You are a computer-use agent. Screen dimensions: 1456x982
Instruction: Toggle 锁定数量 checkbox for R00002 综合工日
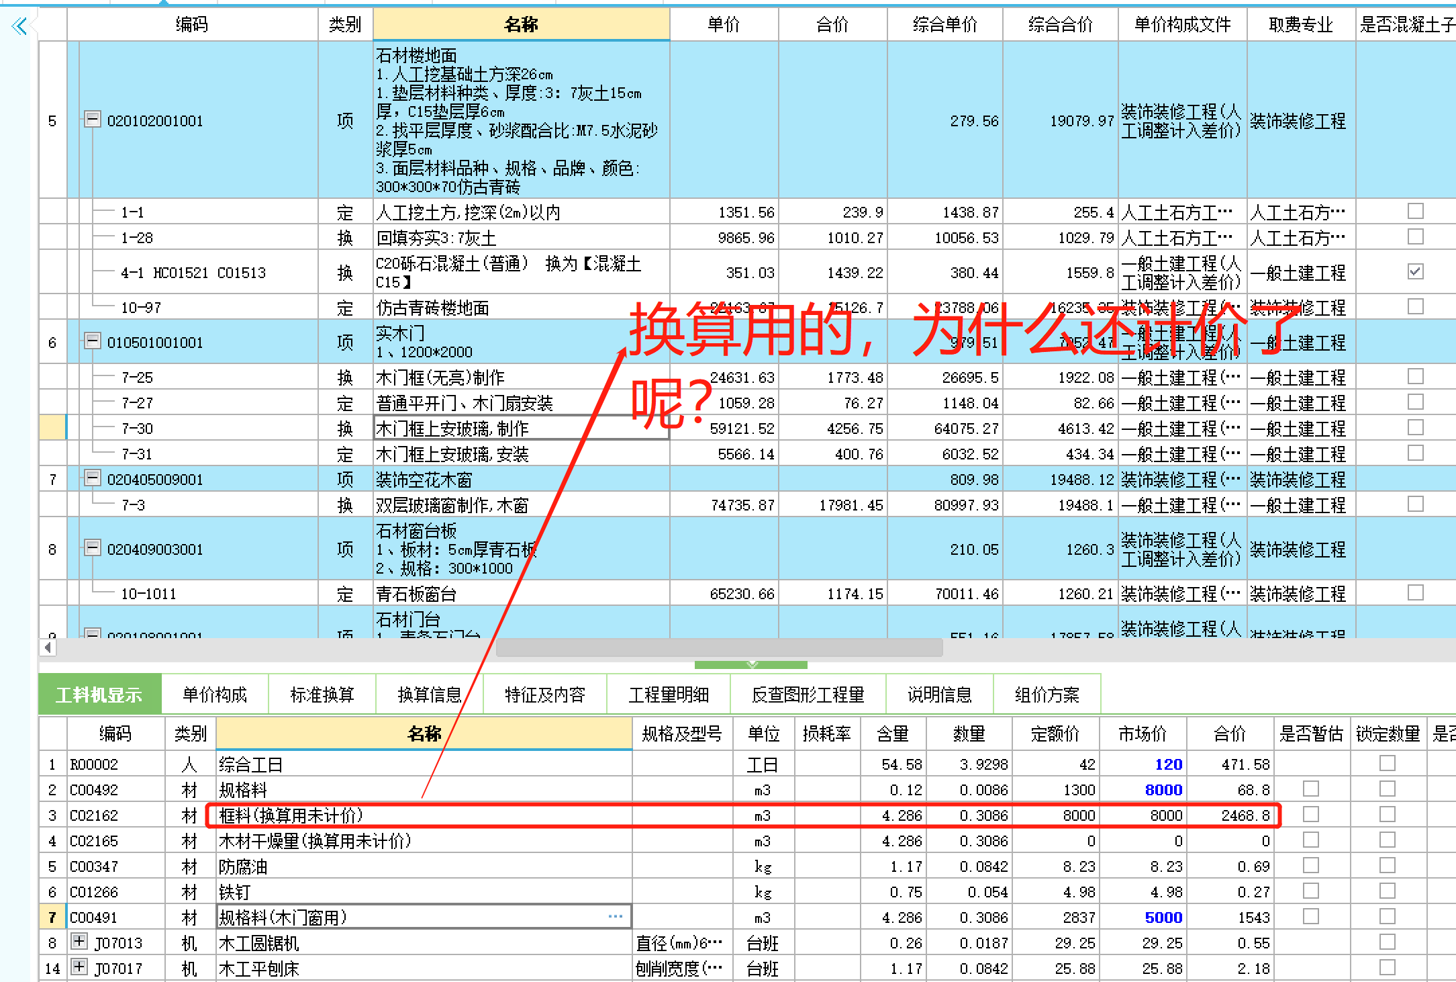pyautogui.click(x=1388, y=764)
